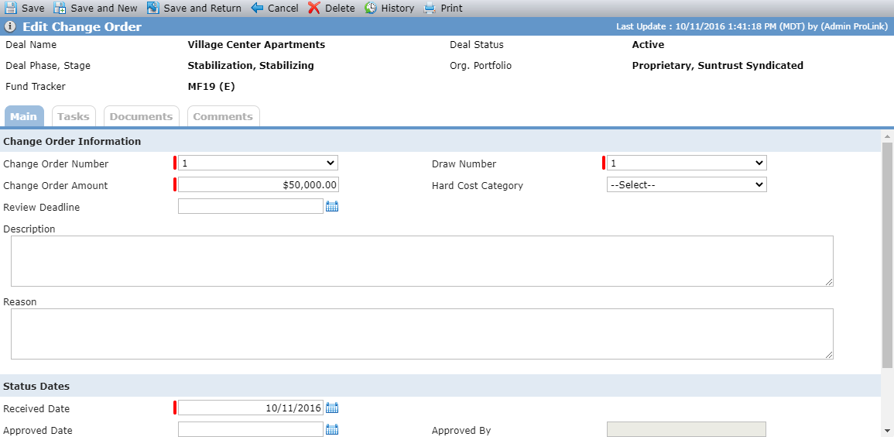Click the Print printer icon
The height and width of the screenshot is (437, 894).
point(430,8)
